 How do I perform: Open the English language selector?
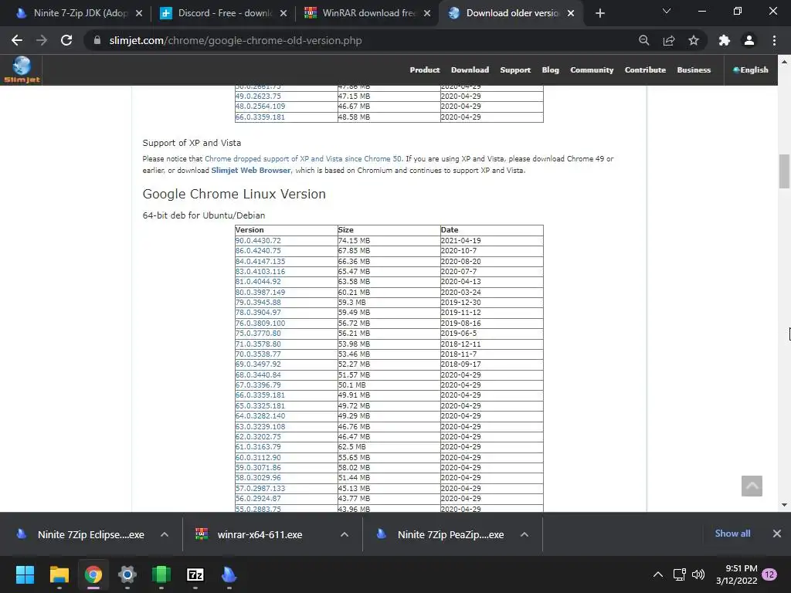click(751, 70)
